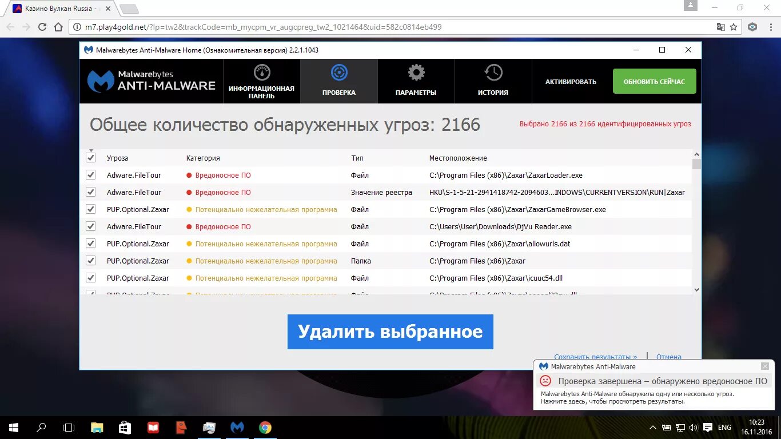Click the Malwarebytes taskbar icon
Screen dimensions: 781x439
tap(237, 428)
